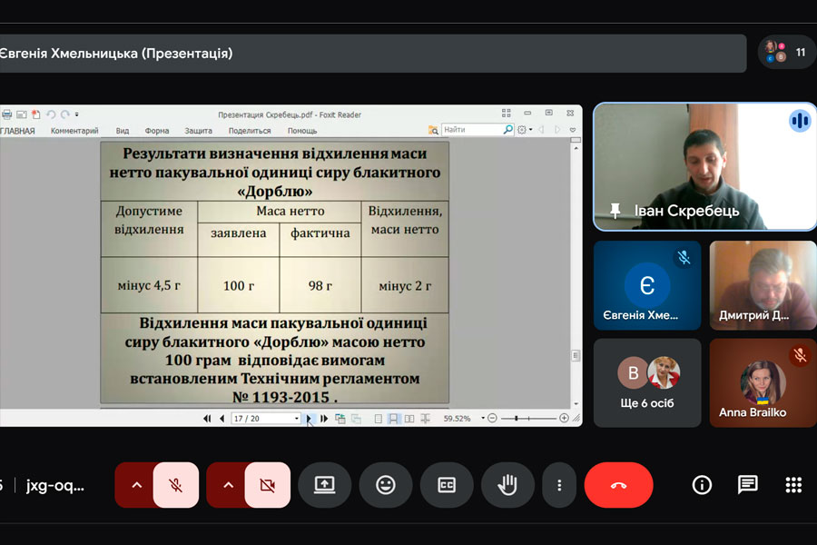Click the Foxit window resize grip

click(x=576, y=418)
